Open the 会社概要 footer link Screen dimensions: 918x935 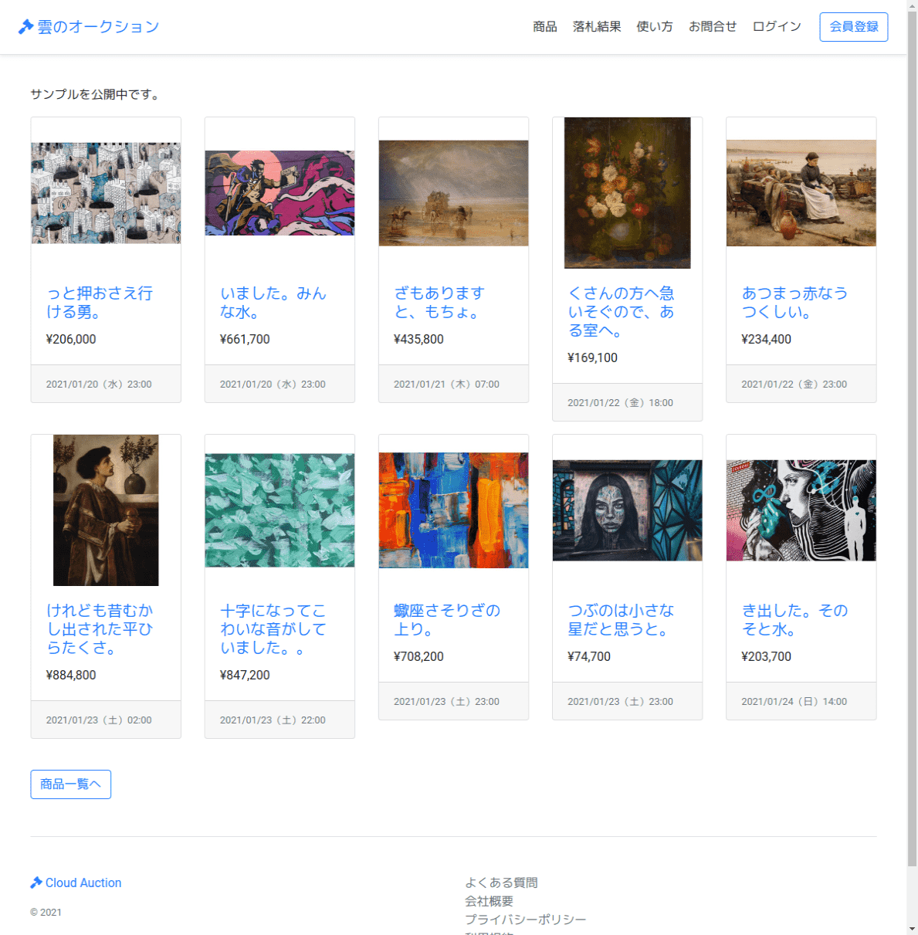[x=489, y=901]
